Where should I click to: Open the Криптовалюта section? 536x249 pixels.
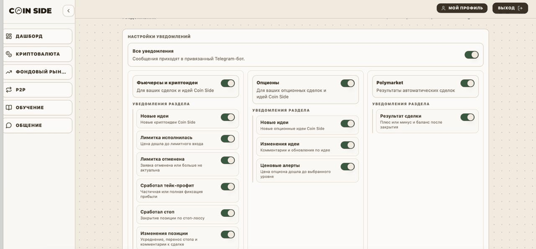point(38,54)
